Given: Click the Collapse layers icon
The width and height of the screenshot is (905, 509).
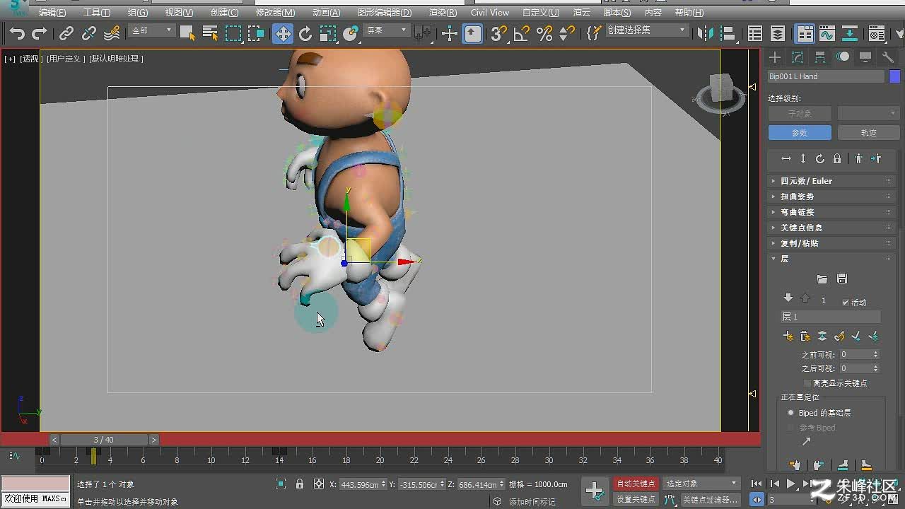Looking at the screenshot, I should pyautogui.click(x=822, y=337).
